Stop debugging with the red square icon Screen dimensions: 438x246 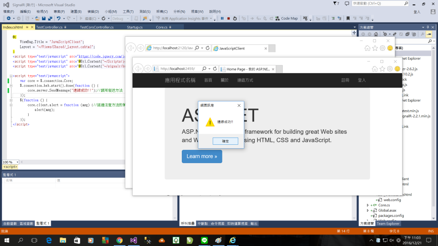pos(228,18)
